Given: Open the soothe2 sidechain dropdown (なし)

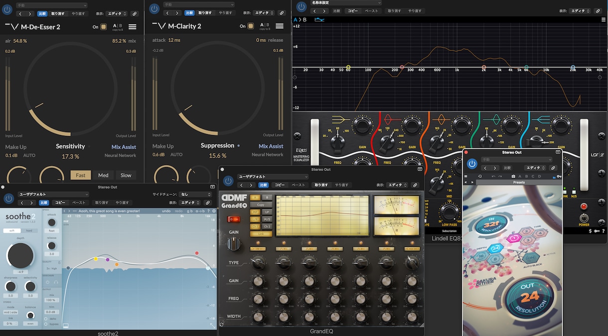Looking at the screenshot, I should tap(195, 194).
